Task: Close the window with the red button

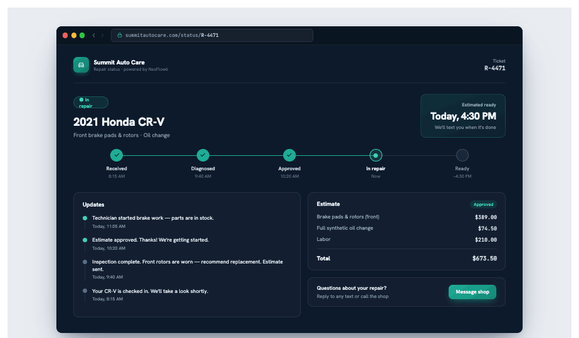Action: coord(65,36)
